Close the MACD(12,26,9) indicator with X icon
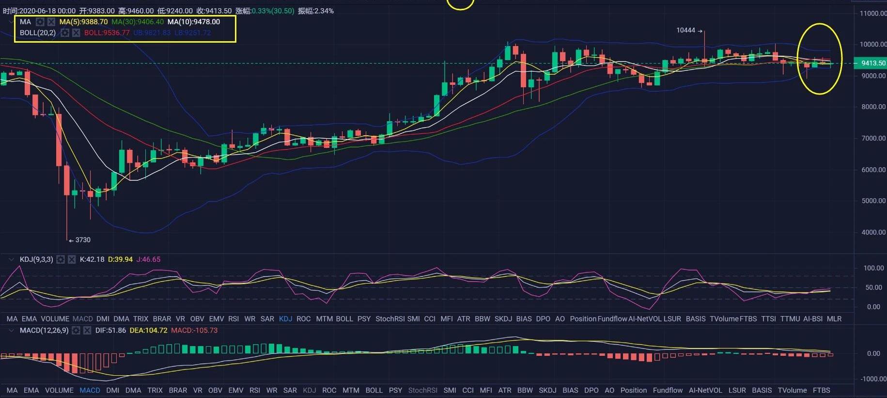 coord(87,330)
